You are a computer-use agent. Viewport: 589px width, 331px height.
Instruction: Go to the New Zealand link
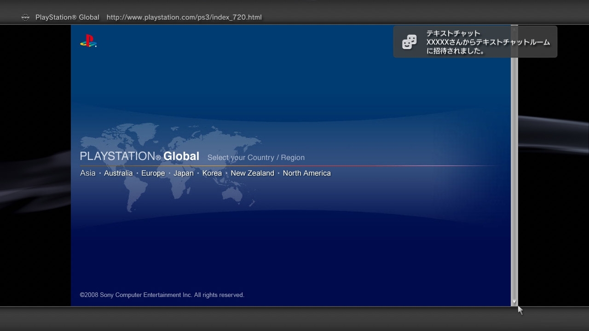pyautogui.click(x=252, y=173)
